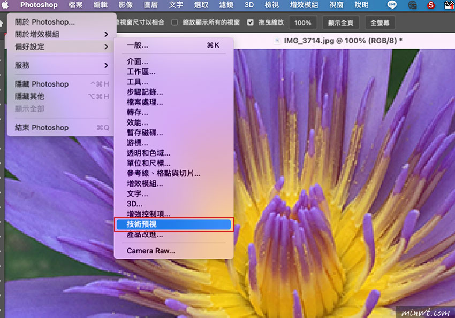Screen dimensions: 455x318
Task: Expand the 服務 submenu
Action: pos(62,65)
